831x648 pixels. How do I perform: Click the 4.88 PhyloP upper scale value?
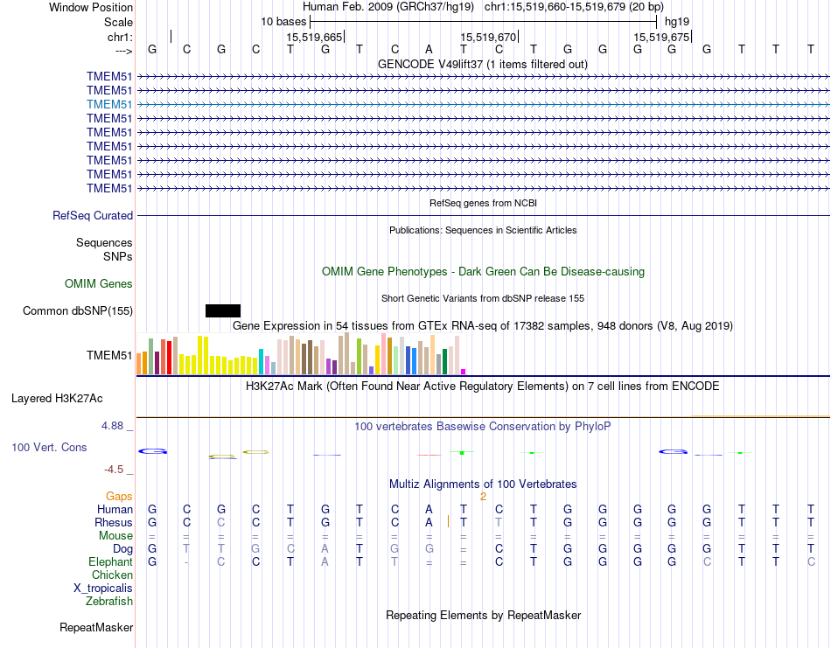pyautogui.click(x=112, y=426)
